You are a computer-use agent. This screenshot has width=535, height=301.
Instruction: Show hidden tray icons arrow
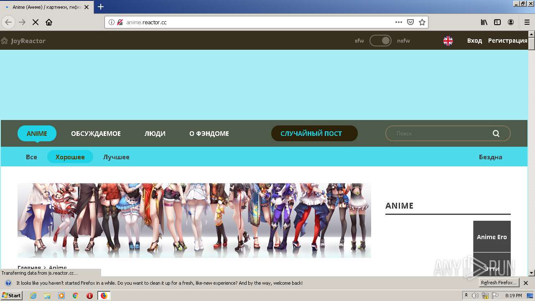(466, 296)
